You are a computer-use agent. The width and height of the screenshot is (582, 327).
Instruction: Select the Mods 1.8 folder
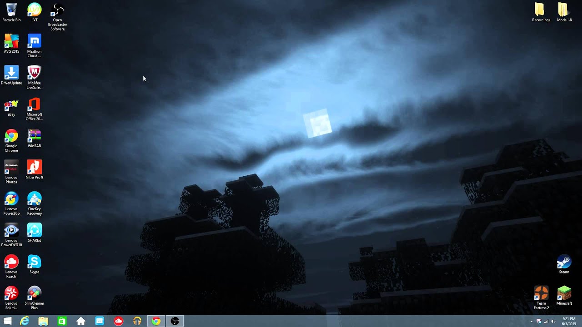564,12
